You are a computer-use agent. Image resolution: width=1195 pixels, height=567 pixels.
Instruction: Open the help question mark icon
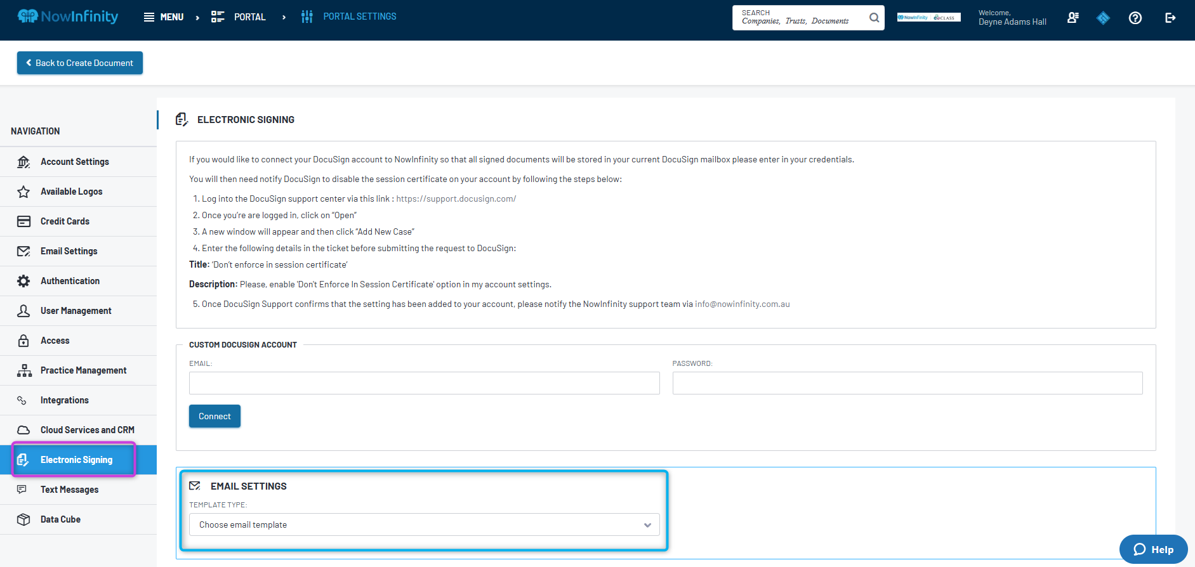click(x=1135, y=18)
